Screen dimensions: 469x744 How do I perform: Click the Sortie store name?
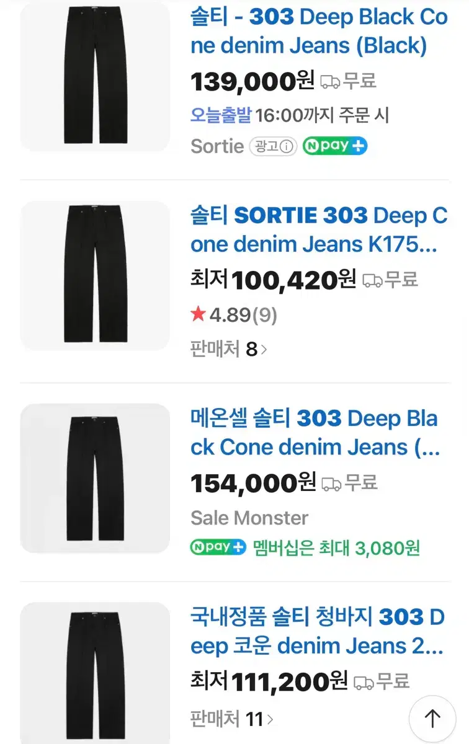217,147
